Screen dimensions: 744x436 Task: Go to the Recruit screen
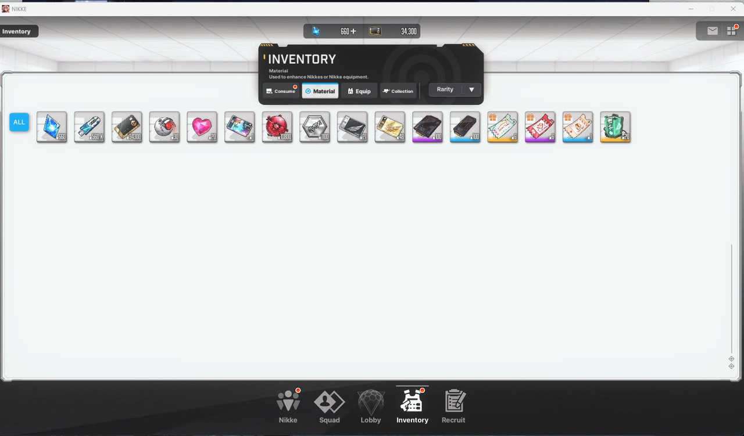[x=453, y=406]
